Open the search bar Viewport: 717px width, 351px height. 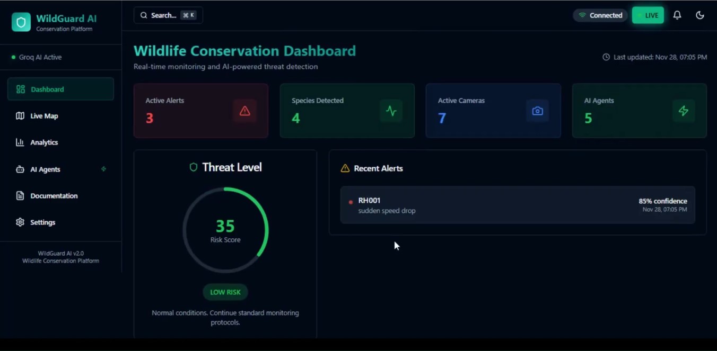click(168, 15)
